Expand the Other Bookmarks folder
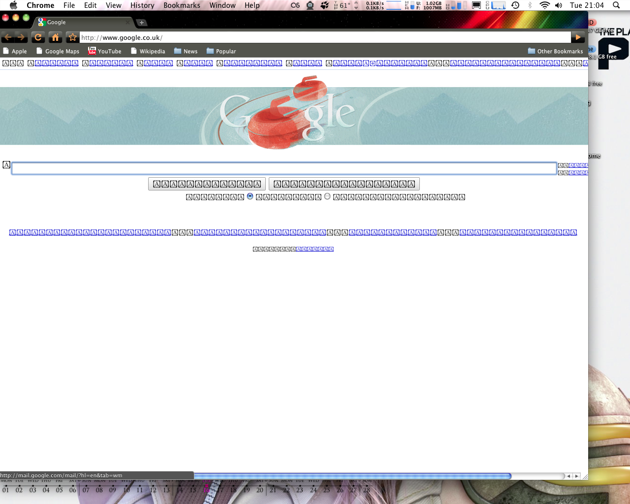630x504 pixels. 555,51
